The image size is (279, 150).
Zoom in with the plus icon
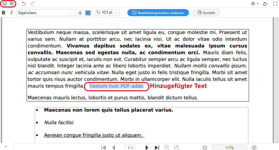tap(254, 148)
